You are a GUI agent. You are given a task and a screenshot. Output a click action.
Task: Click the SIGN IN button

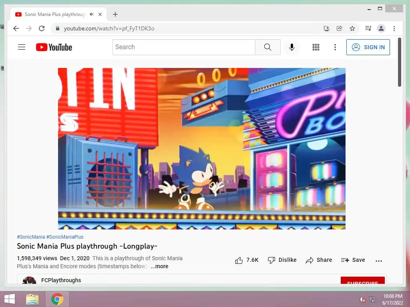368,47
